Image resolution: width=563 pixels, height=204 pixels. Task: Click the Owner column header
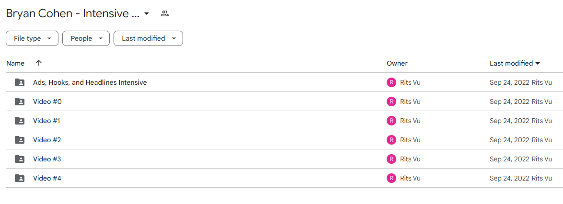(397, 64)
